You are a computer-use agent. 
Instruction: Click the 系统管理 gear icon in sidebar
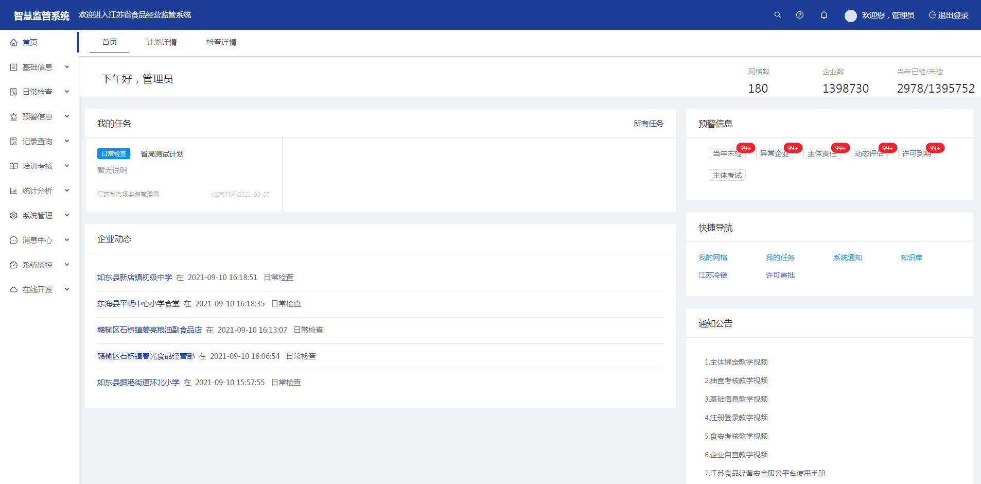(14, 216)
